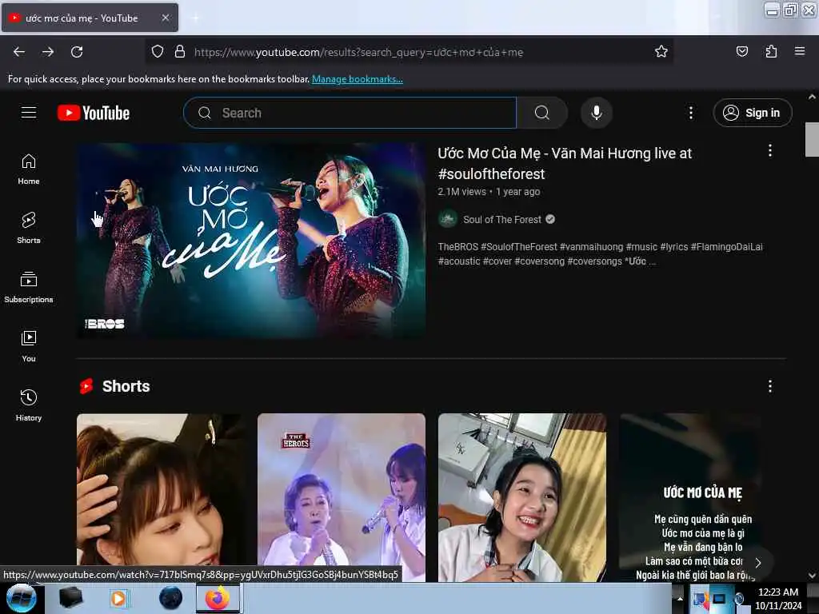This screenshot has height=614, width=819.
Task: Bookmark this page with the star icon
Action: click(x=661, y=51)
